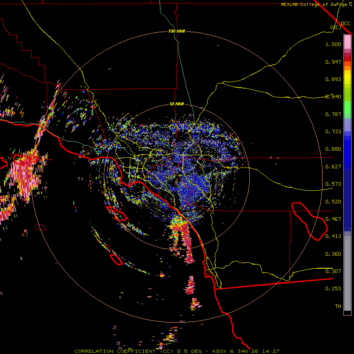Viewport: 354px width, 354px height.
Task: Pick the bright green color bar segment
Action: (347, 107)
